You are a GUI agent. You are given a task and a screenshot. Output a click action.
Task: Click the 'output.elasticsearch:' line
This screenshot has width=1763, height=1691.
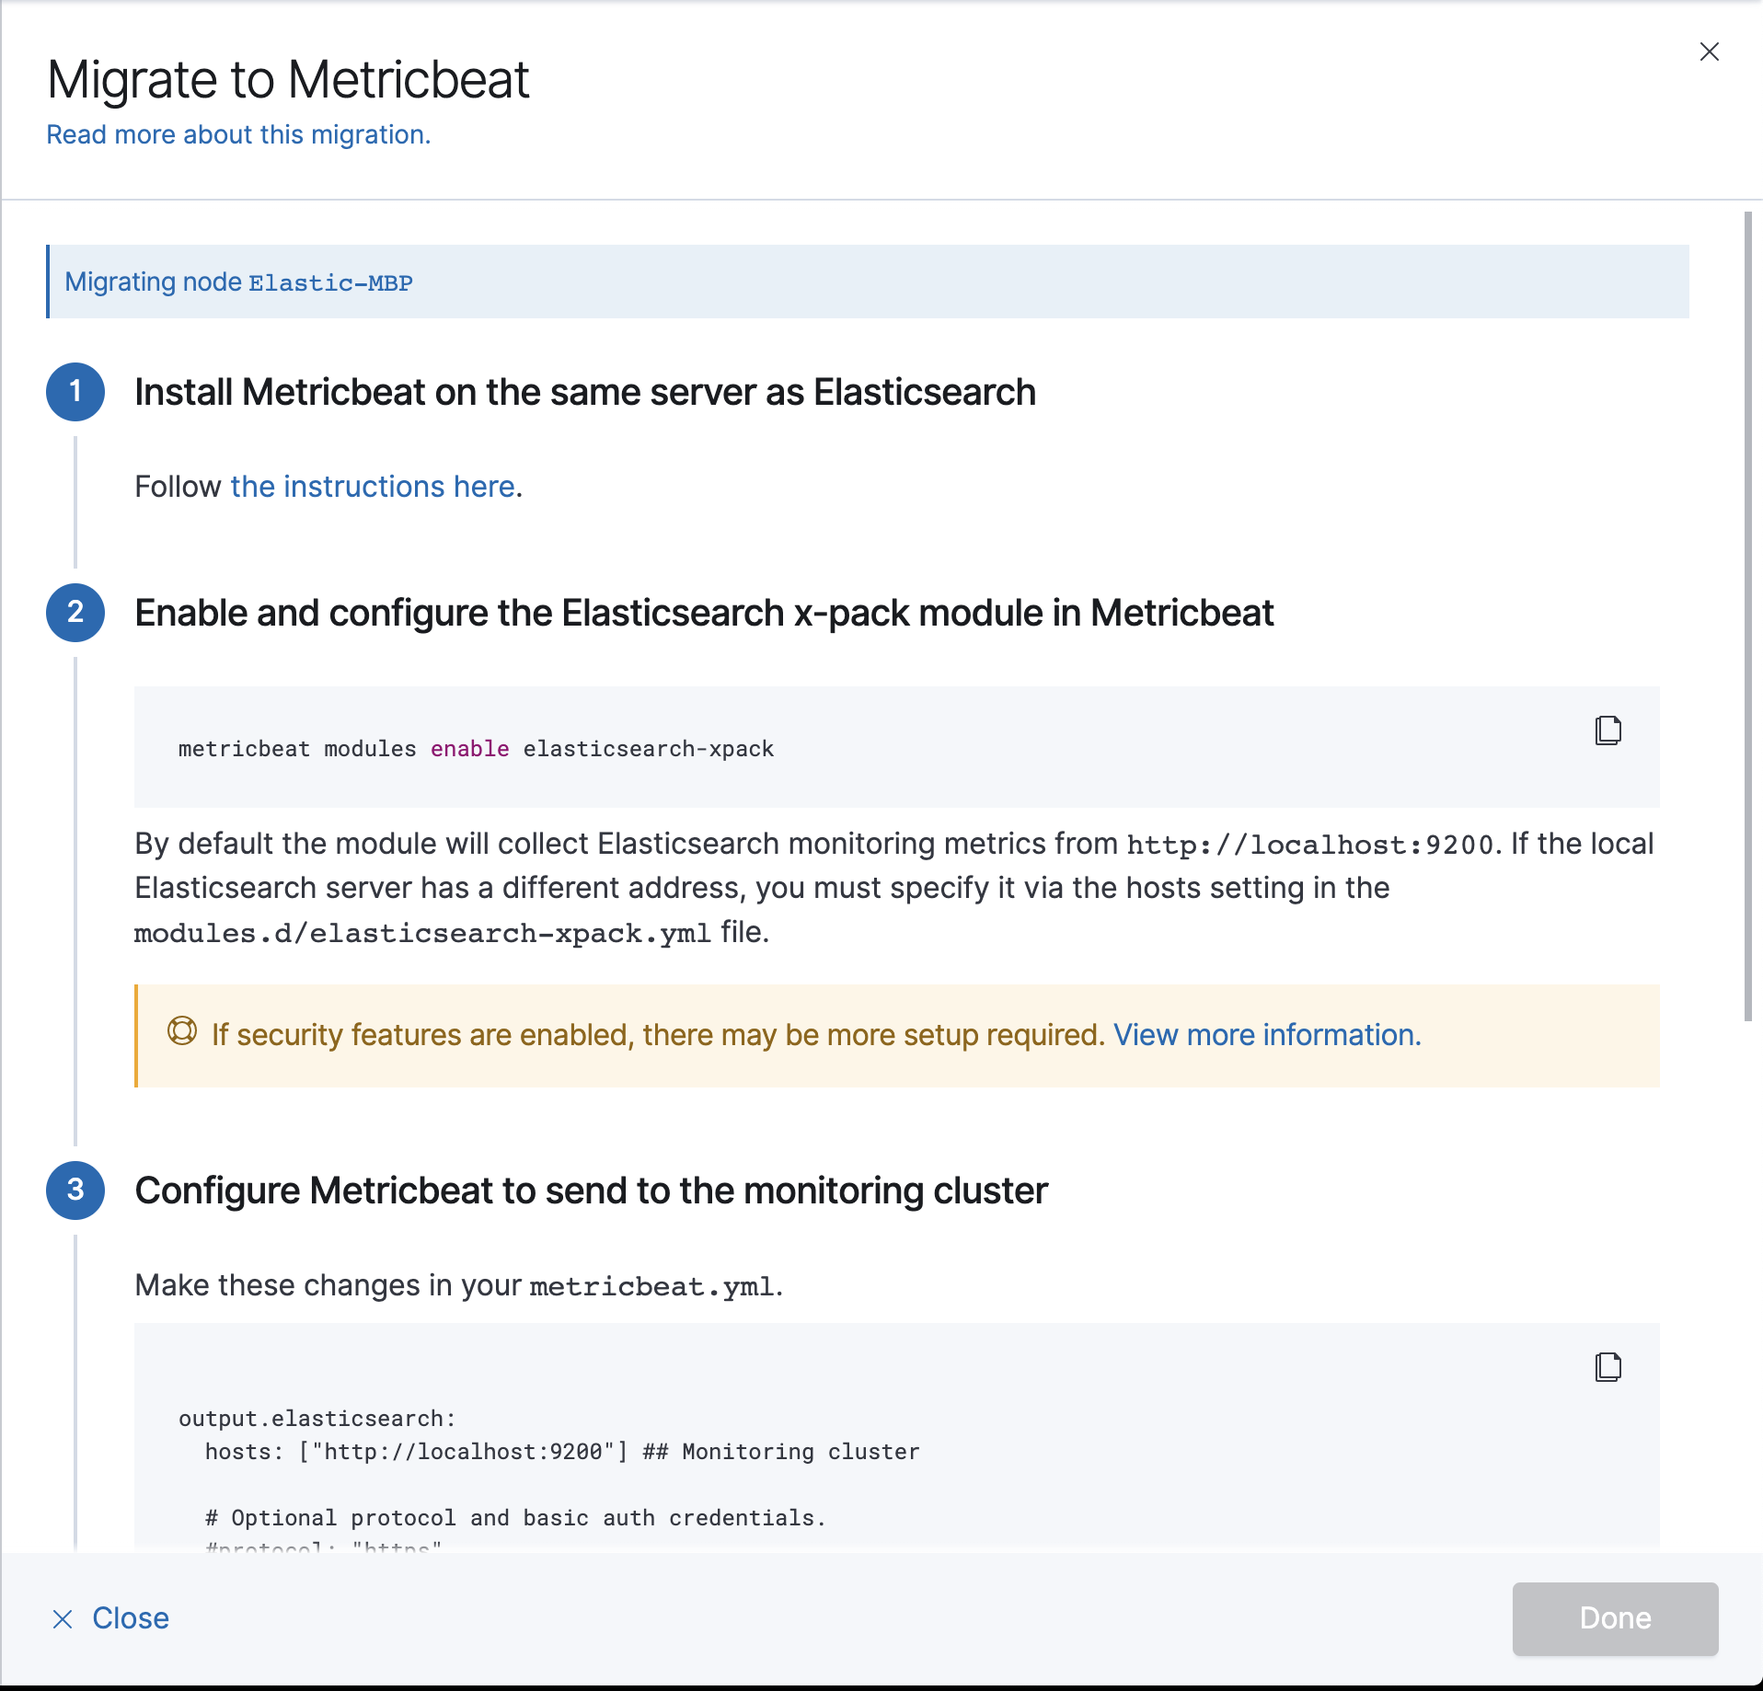pyautogui.click(x=317, y=1419)
